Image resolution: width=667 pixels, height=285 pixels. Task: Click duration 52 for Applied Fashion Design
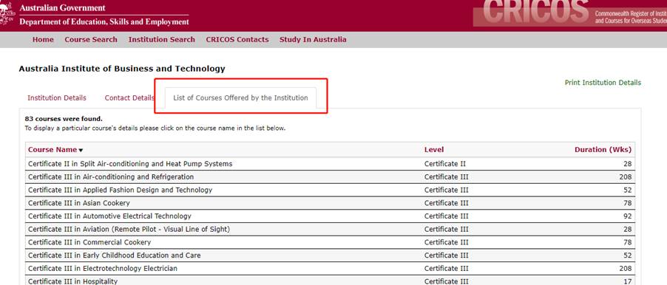click(628, 190)
